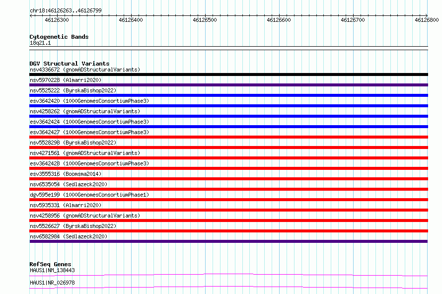Open variant esv3642424 label

click(x=89, y=122)
